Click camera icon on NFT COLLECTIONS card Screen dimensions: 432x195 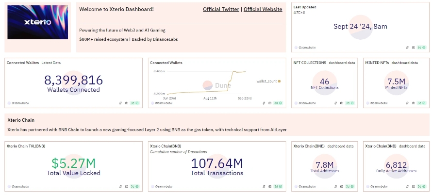pyautogui.click(x=342, y=103)
